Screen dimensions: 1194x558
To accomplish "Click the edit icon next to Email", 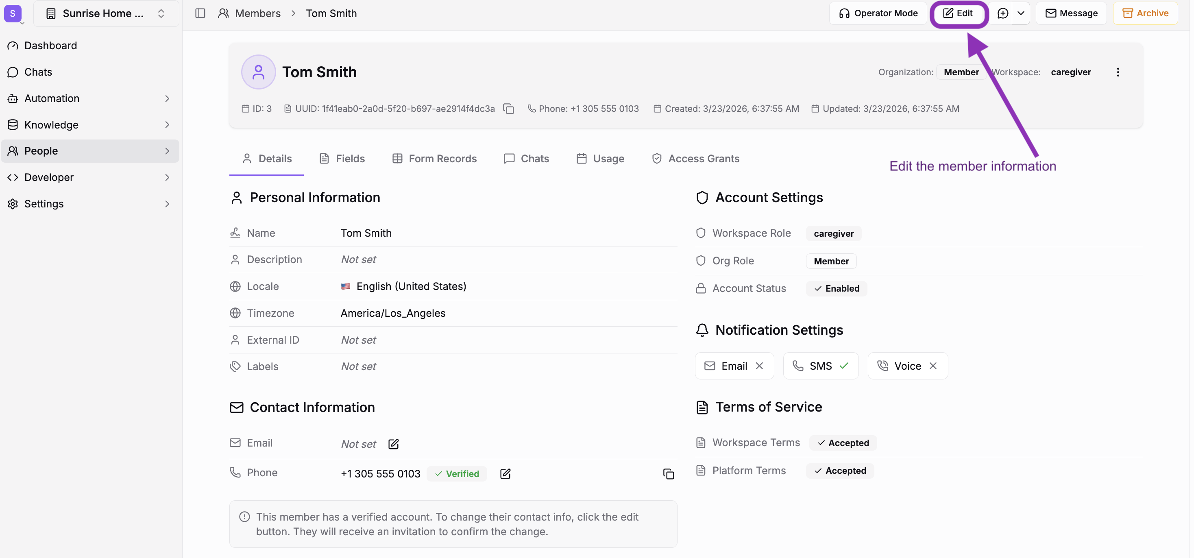I will [x=393, y=444].
